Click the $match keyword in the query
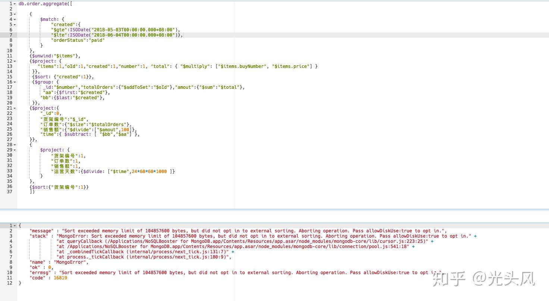The width and height of the screenshot is (549, 301). (x=48, y=19)
